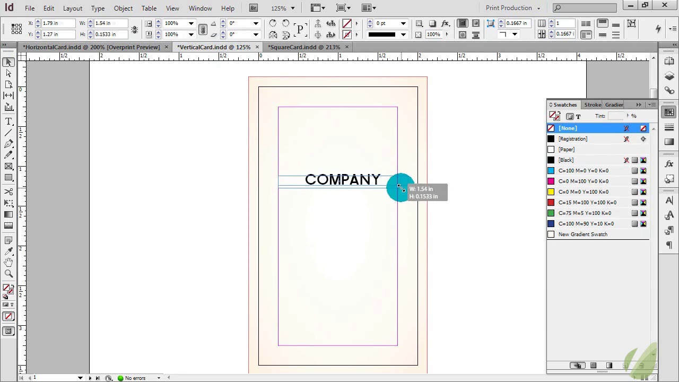The width and height of the screenshot is (679, 382).
Task: Select the Direct Selection tool
Action: [8, 73]
